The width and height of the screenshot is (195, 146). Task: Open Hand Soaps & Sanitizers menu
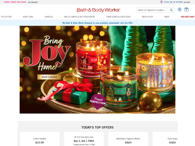point(118,17)
